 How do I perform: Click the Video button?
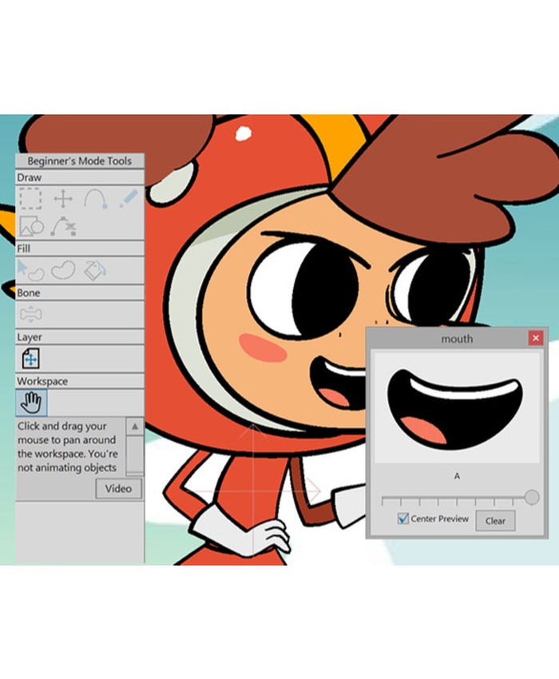point(118,489)
